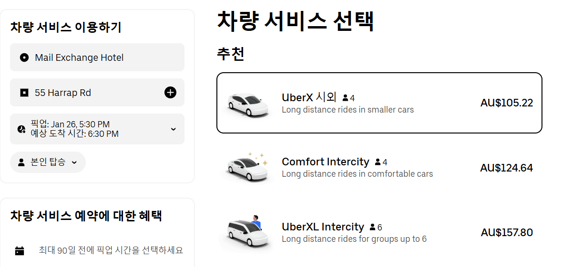This screenshot has width=562, height=267.
Task: Click the capacity icon next to UberXL Intercity
Action: point(372,228)
